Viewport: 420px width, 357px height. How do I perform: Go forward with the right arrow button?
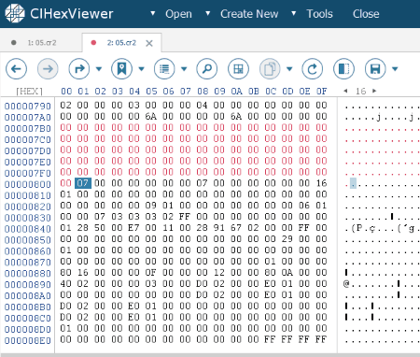pos(48,68)
